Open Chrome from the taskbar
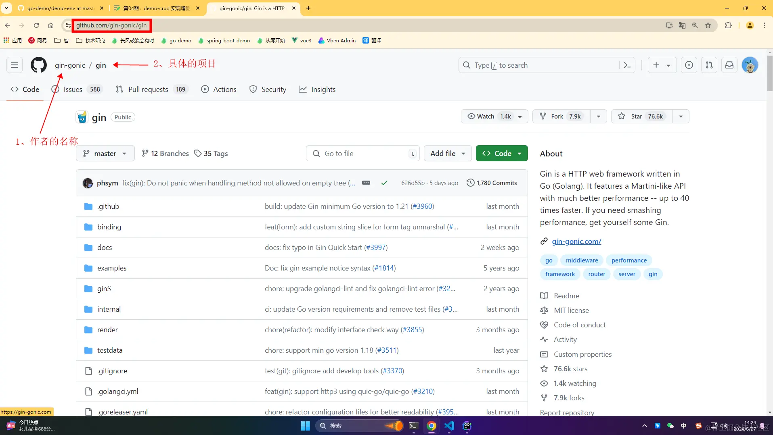 (432, 426)
